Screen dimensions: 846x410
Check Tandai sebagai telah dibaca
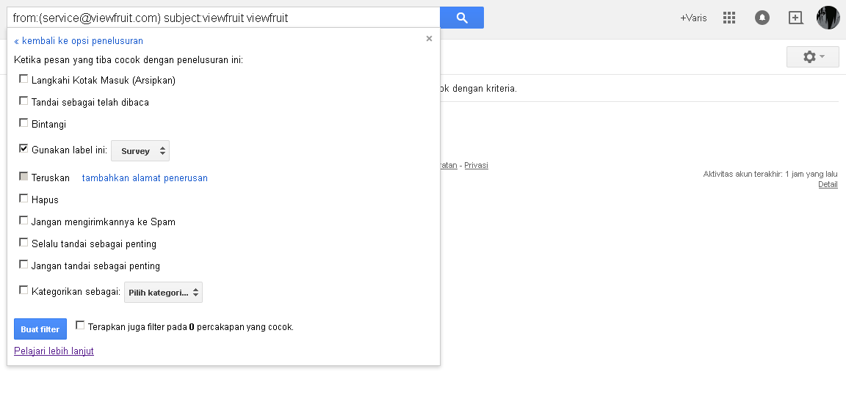pos(24,101)
